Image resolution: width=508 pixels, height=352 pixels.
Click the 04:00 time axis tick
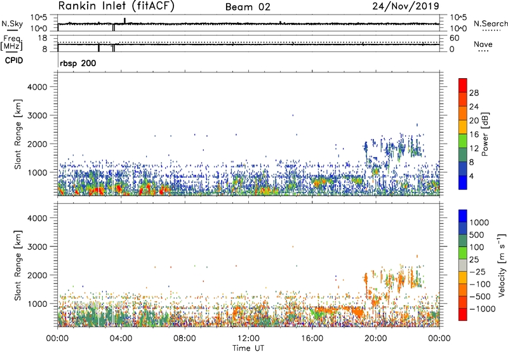click(x=121, y=339)
